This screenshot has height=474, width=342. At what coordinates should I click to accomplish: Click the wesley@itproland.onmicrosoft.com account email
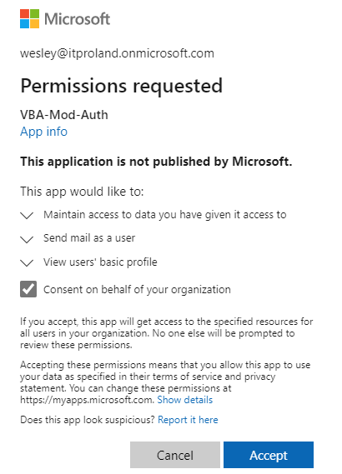pyautogui.click(x=117, y=53)
